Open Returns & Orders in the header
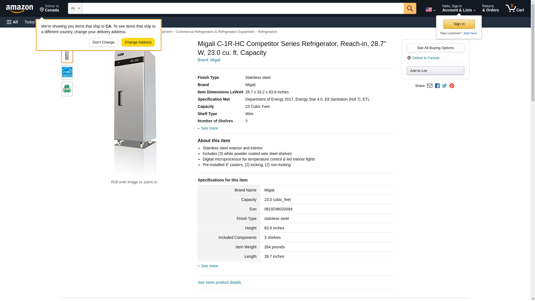The width and height of the screenshot is (535, 301). [490, 8]
